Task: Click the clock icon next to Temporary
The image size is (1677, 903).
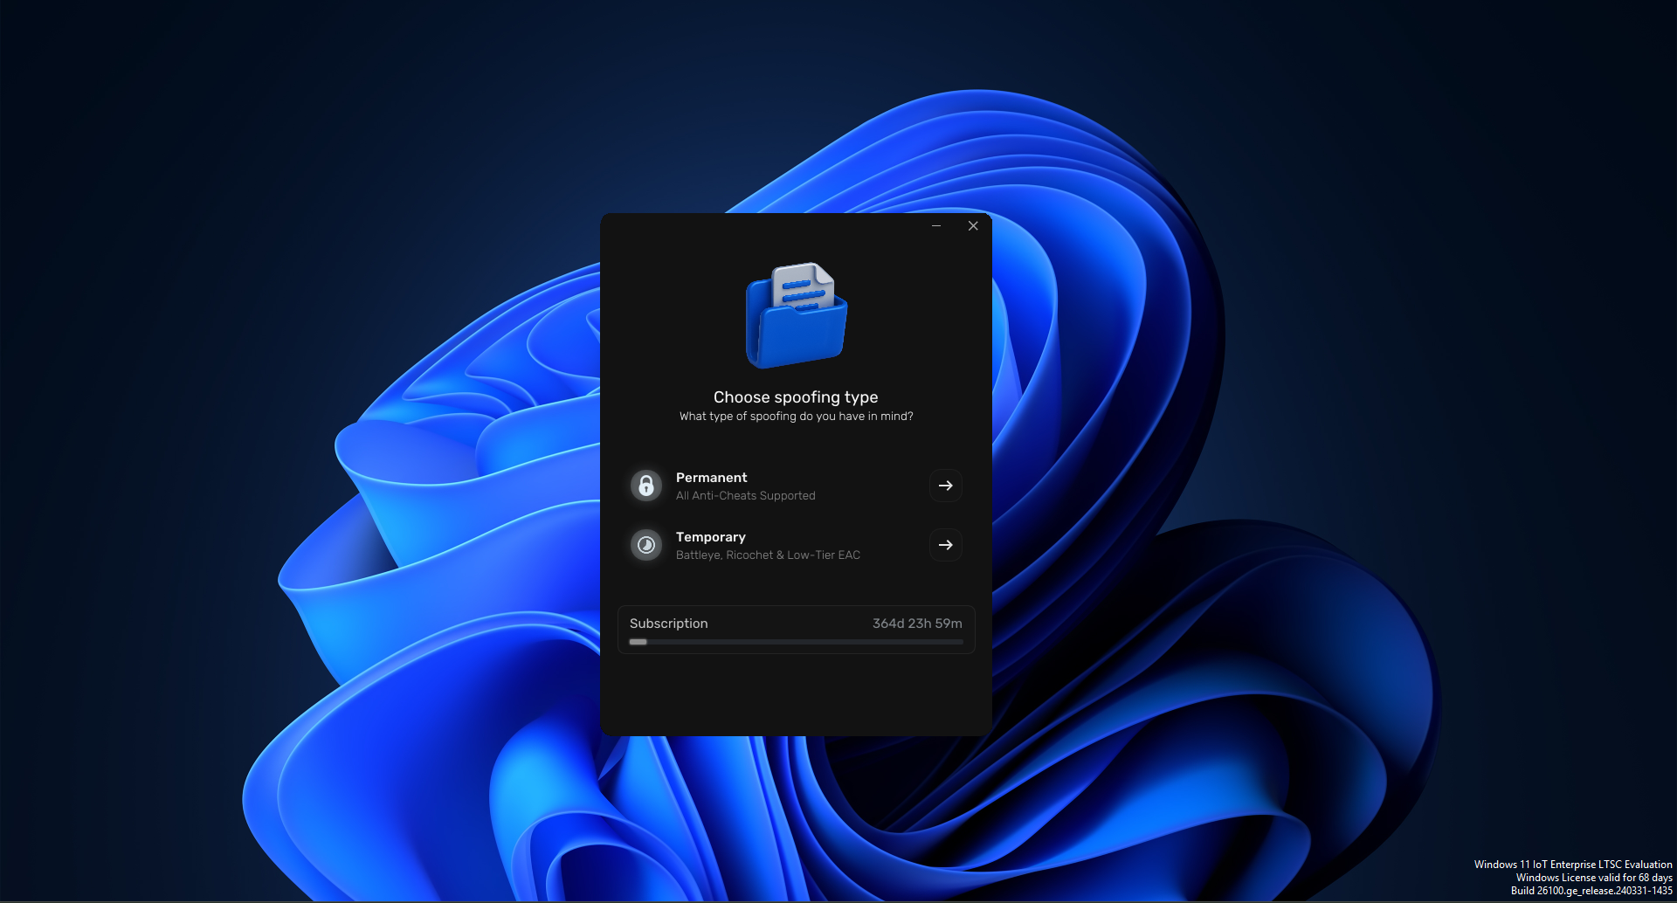Action: point(646,545)
